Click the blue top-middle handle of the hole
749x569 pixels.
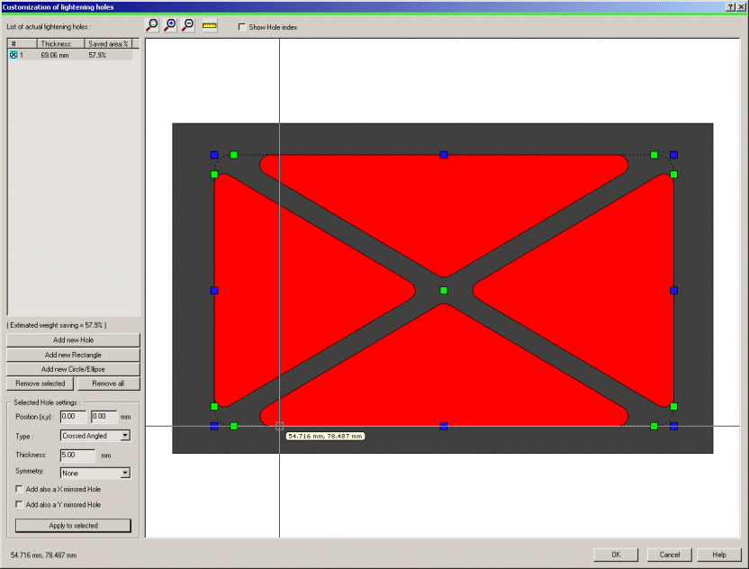(443, 155)
